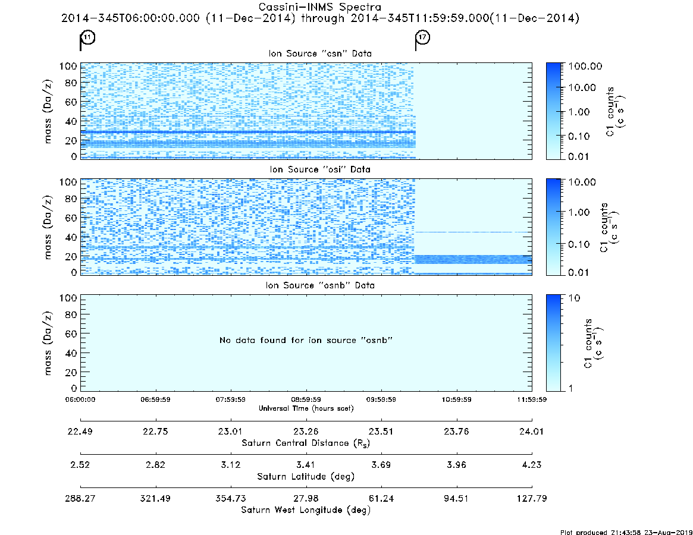Select the 'Ion Source "csn" Data' title
This screenshot has height=535, width=693.
[x=320, y=53]
